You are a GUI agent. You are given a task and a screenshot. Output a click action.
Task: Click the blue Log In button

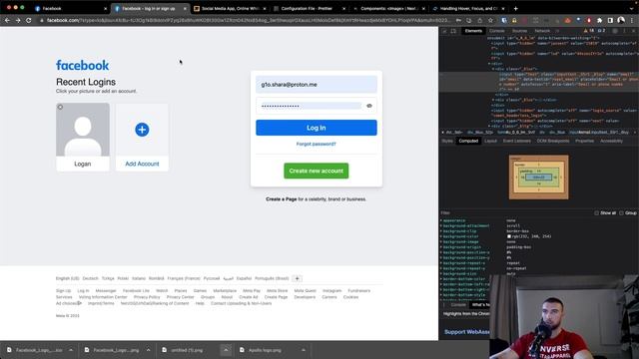pos(317,128)
